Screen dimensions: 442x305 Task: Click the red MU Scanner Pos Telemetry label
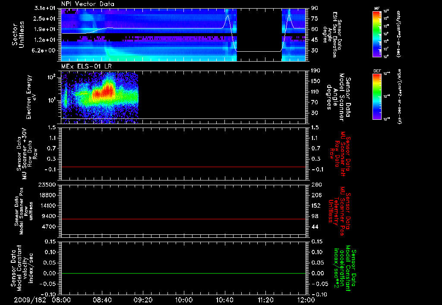click(339, 211)
